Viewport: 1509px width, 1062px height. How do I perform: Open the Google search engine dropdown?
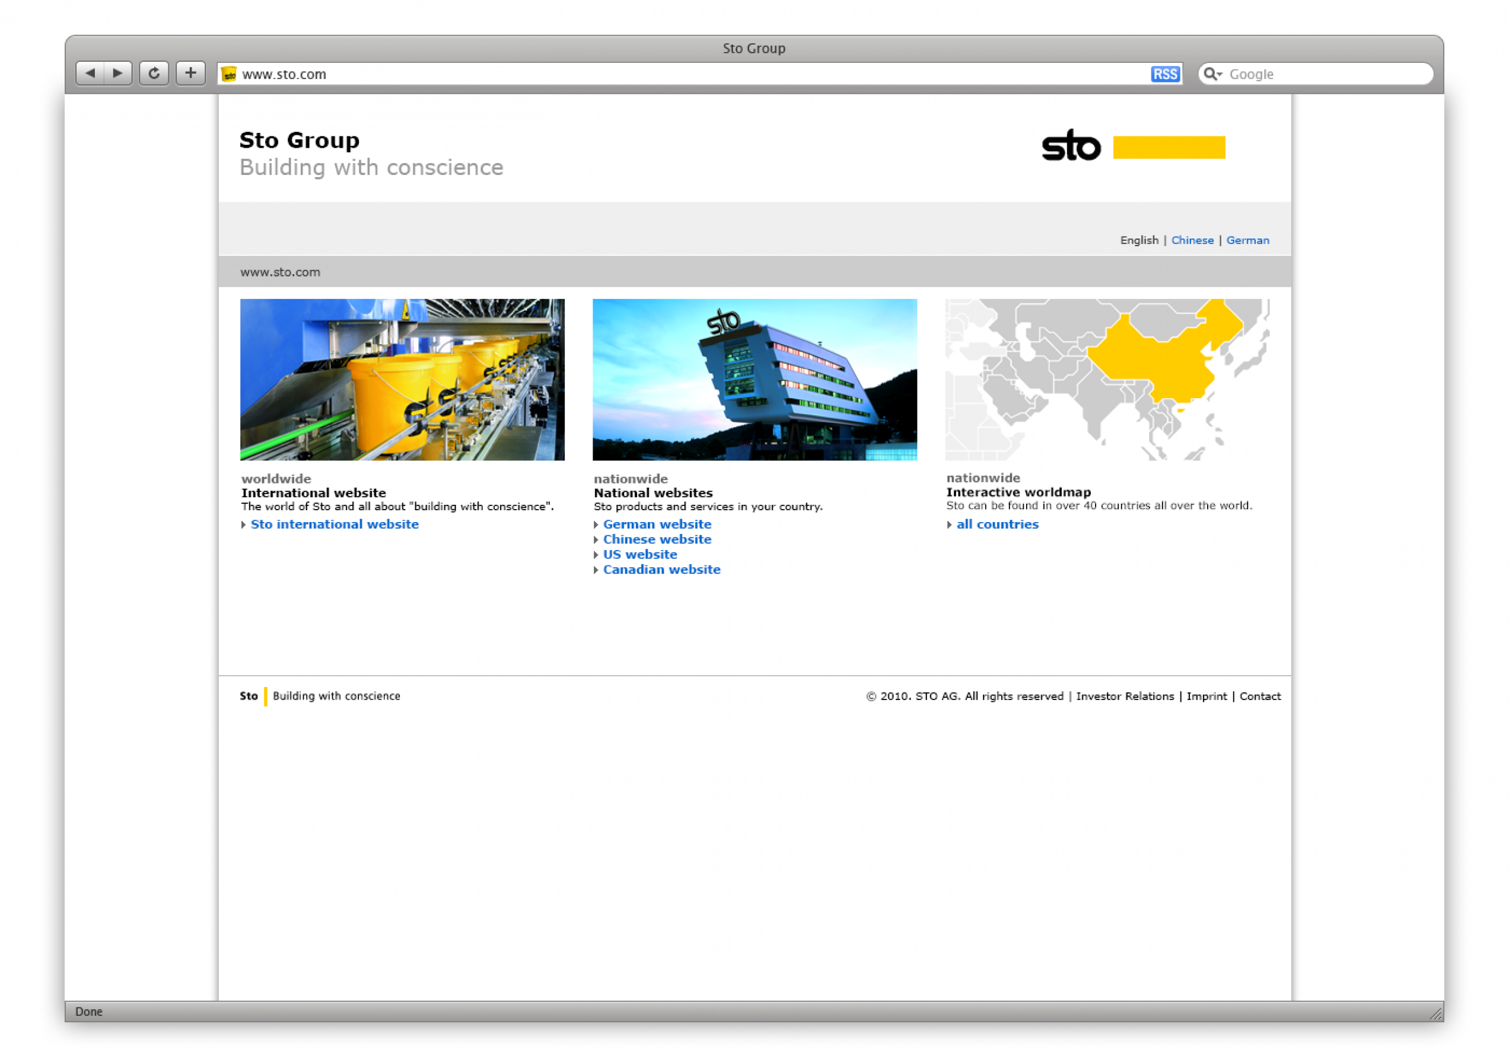(1221, 74)
